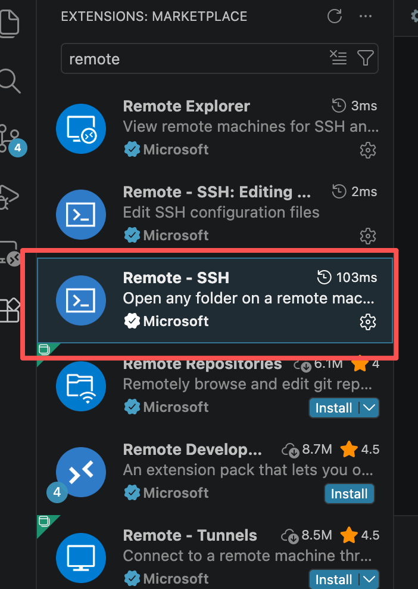Image resolution: width=418 pixels, height=589 pixels.
Task: Open Run and Debug view
Action: pyautogui.click(x=10, y=197)
